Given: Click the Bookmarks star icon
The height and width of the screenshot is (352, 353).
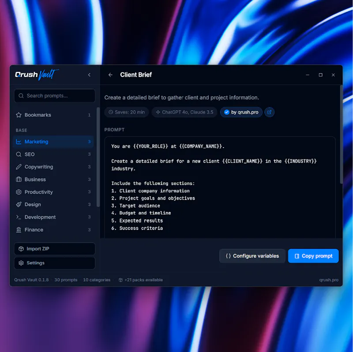Looking at the screenshot, I should [19, 115].
